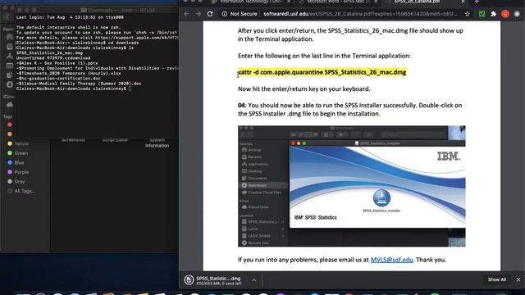Click the Terminal window title bar
Image resolution: width=525 pixels, height=295 pixels.
97,10
